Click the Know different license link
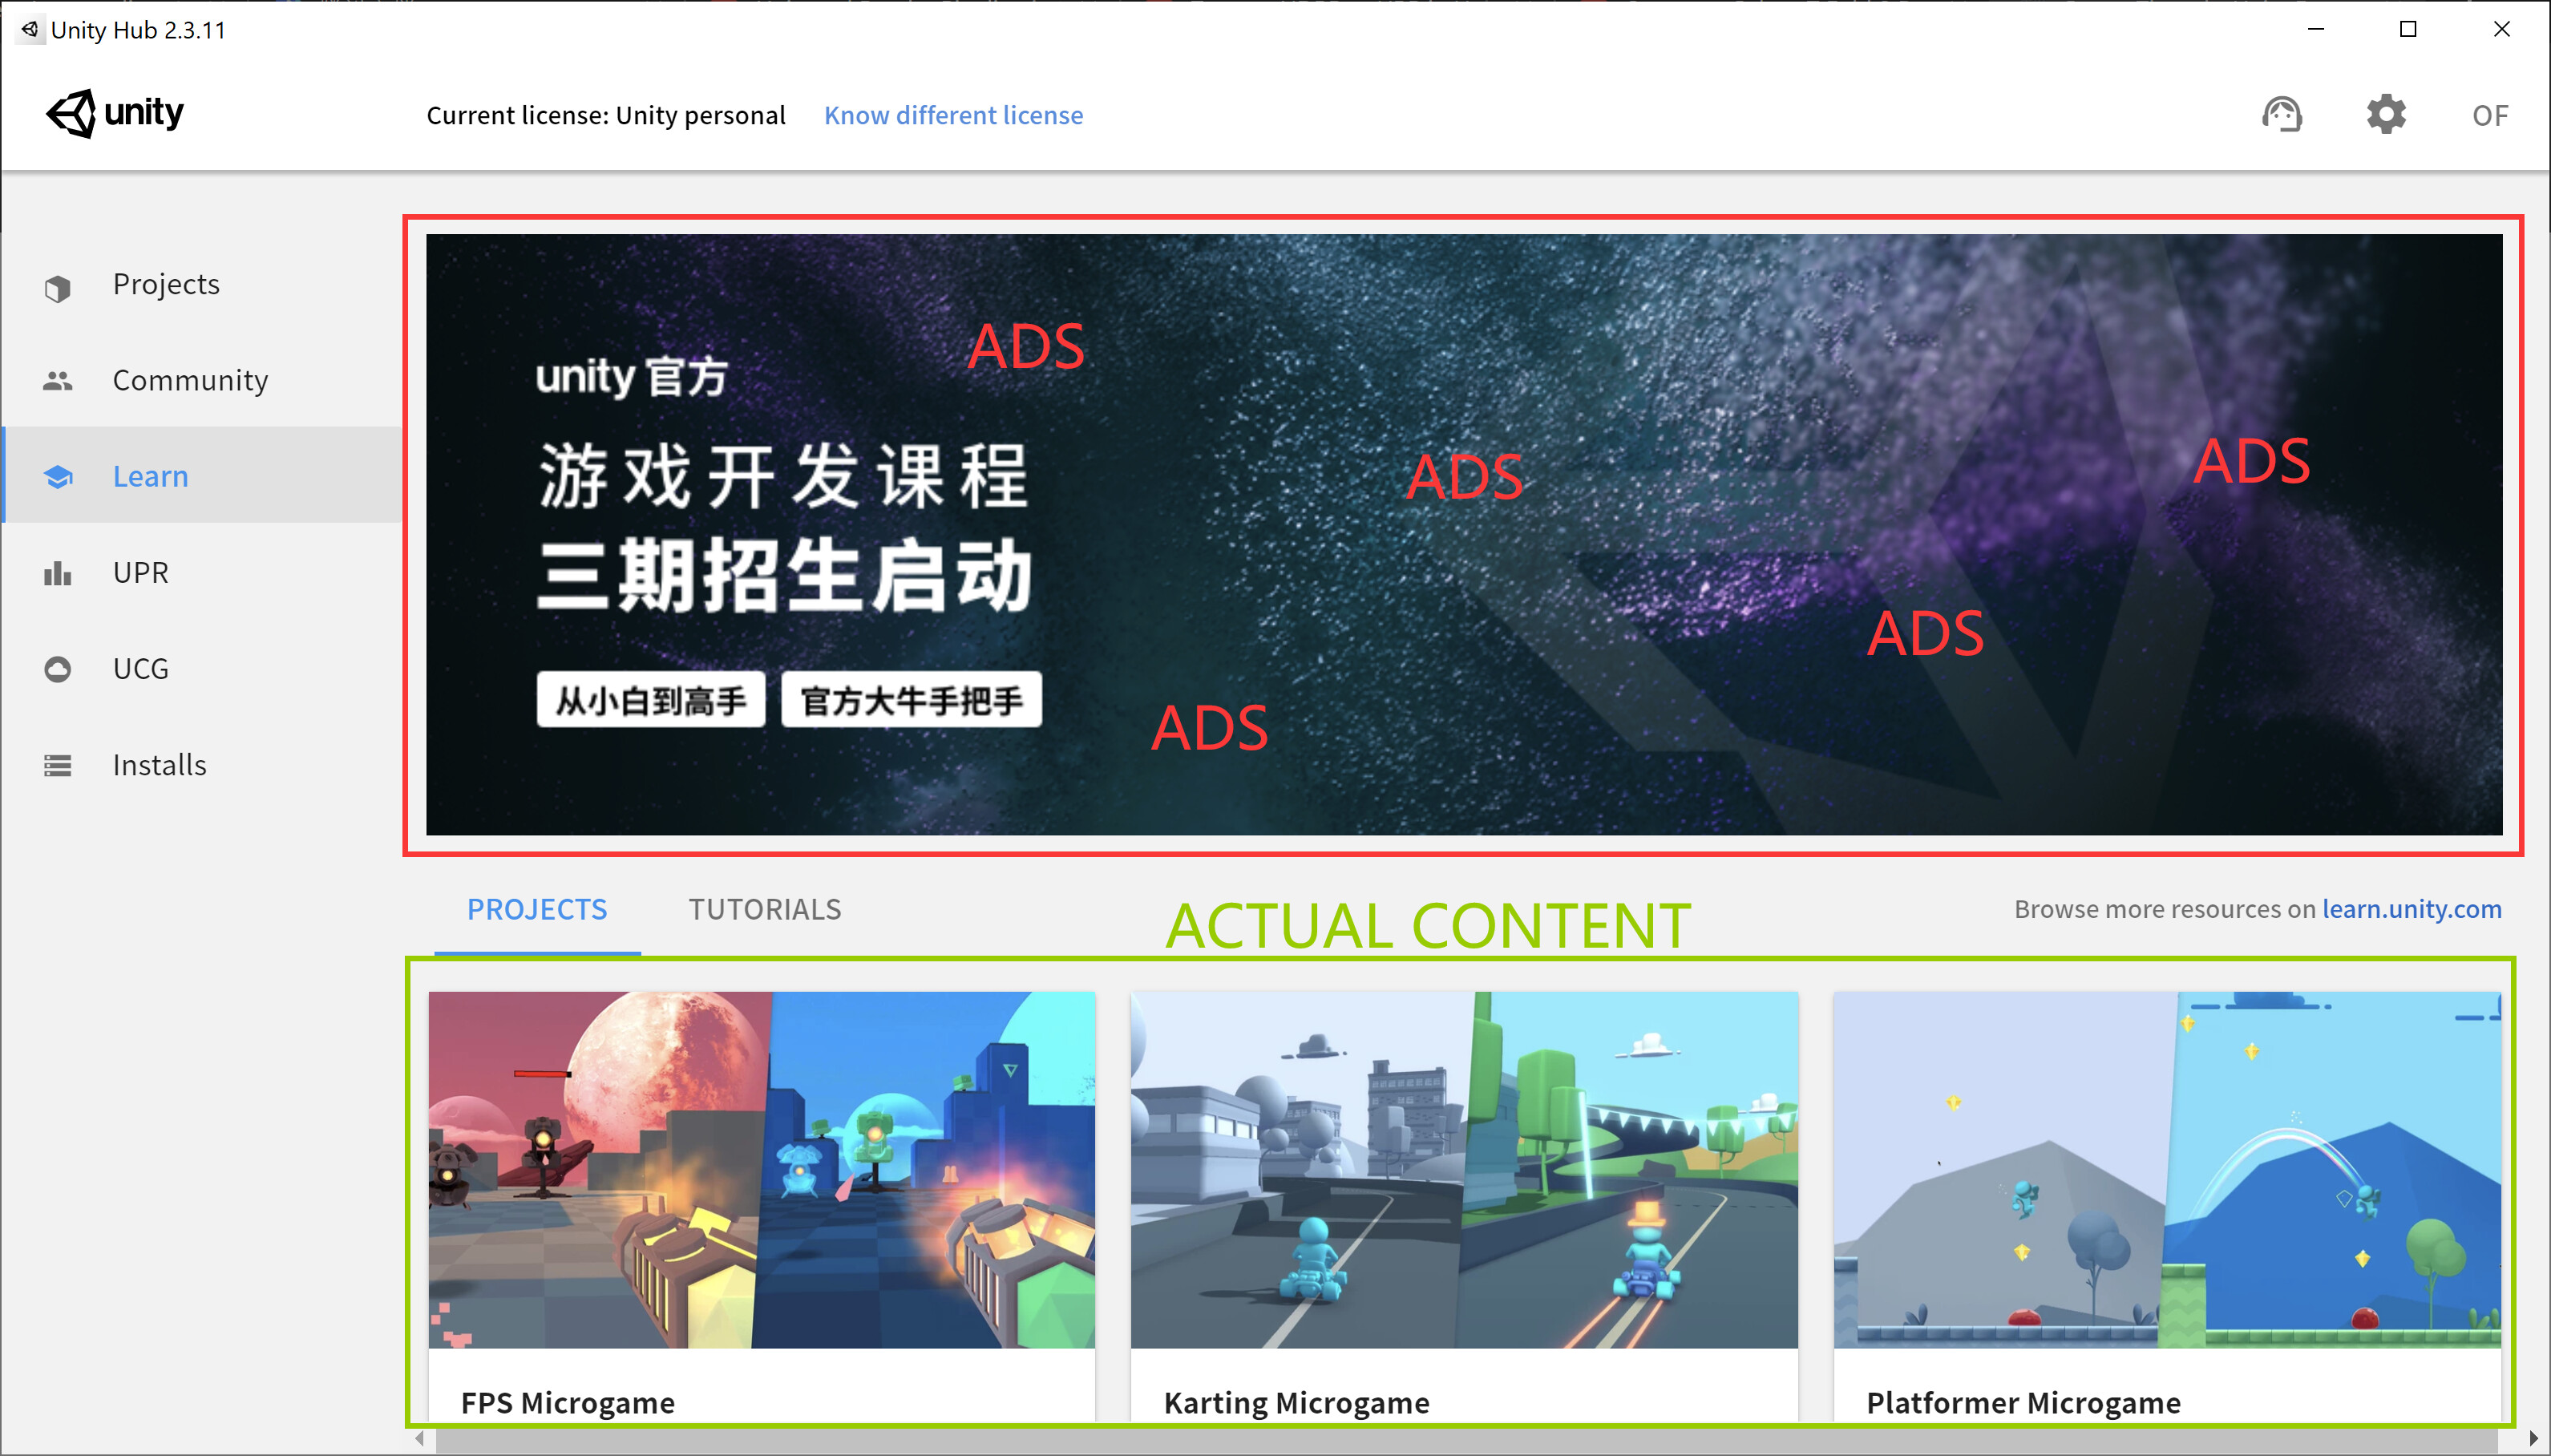Screen dimensions: 2551x1456 (952, 115)
